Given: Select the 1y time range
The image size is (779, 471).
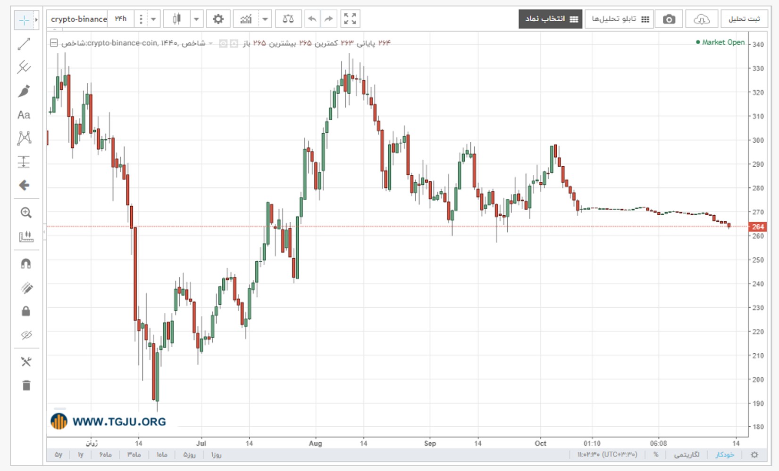Looking at the screenshot, I should [x=81, y=455].
